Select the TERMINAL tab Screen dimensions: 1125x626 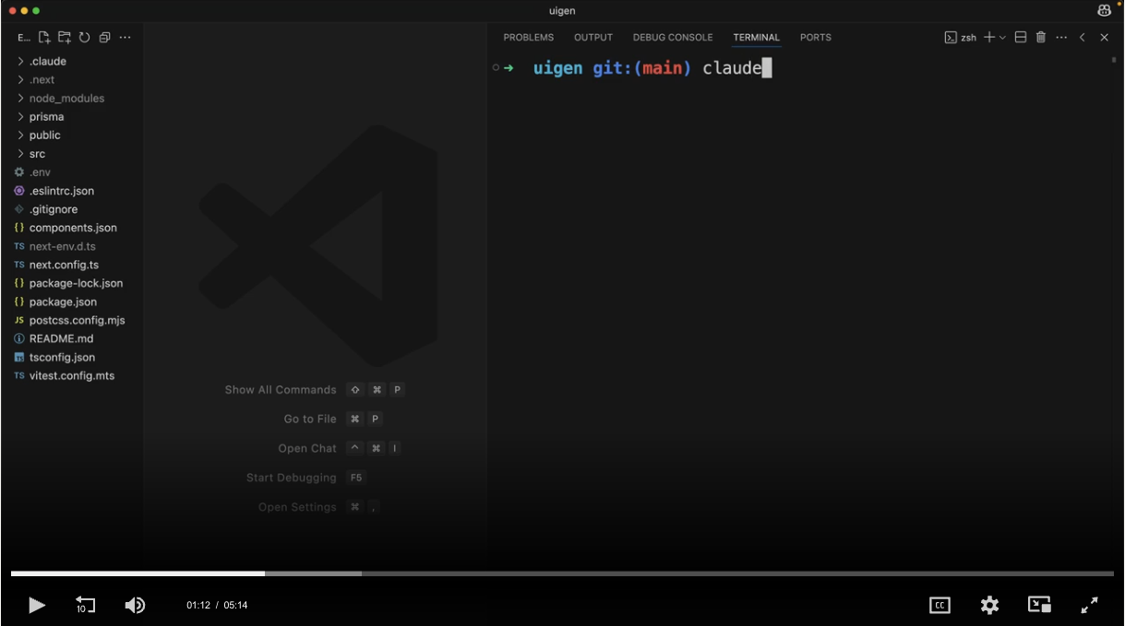[757, 38]
